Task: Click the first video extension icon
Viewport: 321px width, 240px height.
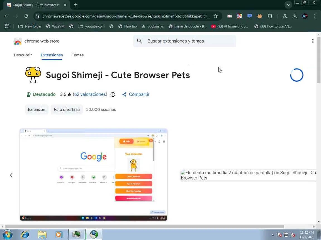Action: 230,16
